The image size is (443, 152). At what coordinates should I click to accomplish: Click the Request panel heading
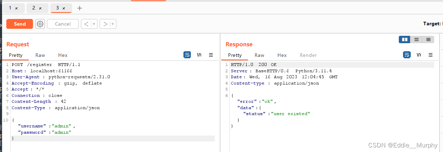(x=18, y=44)
